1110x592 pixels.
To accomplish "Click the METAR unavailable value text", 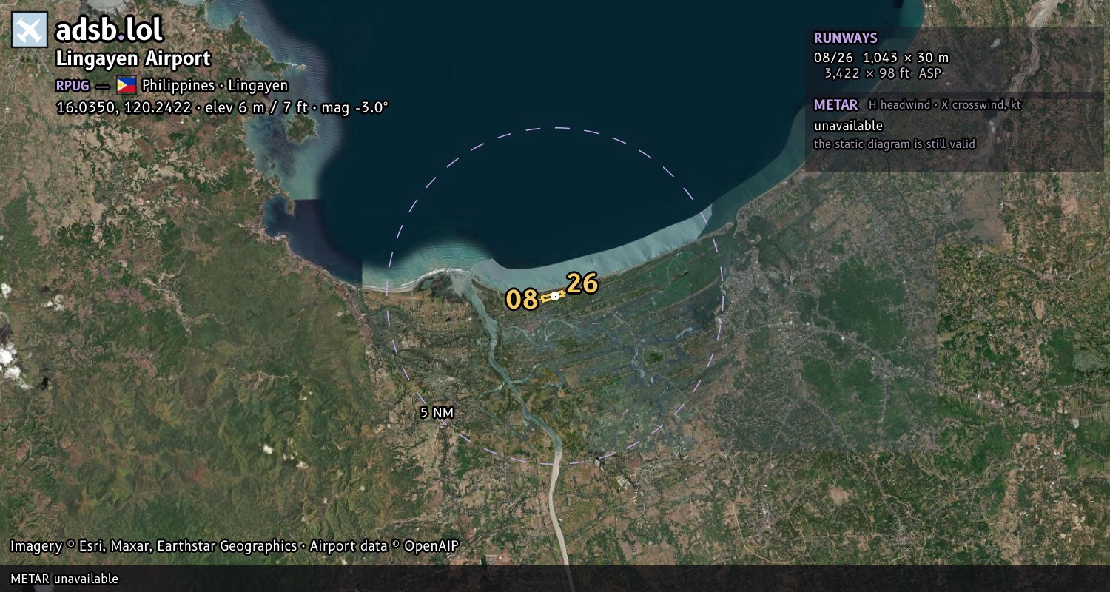I will click(848, 126).
